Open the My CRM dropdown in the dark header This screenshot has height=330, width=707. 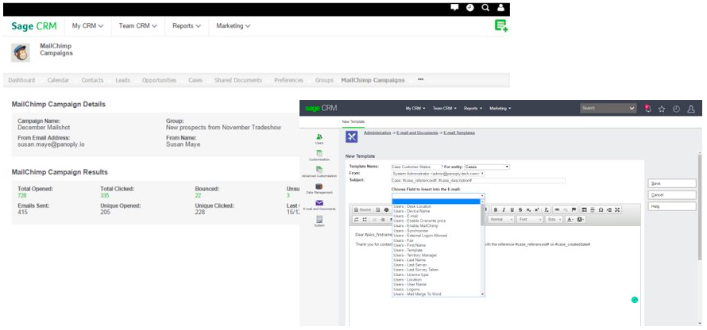(x=415, y=109)
